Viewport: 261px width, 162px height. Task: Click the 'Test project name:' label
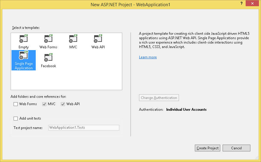pos(28,128)
